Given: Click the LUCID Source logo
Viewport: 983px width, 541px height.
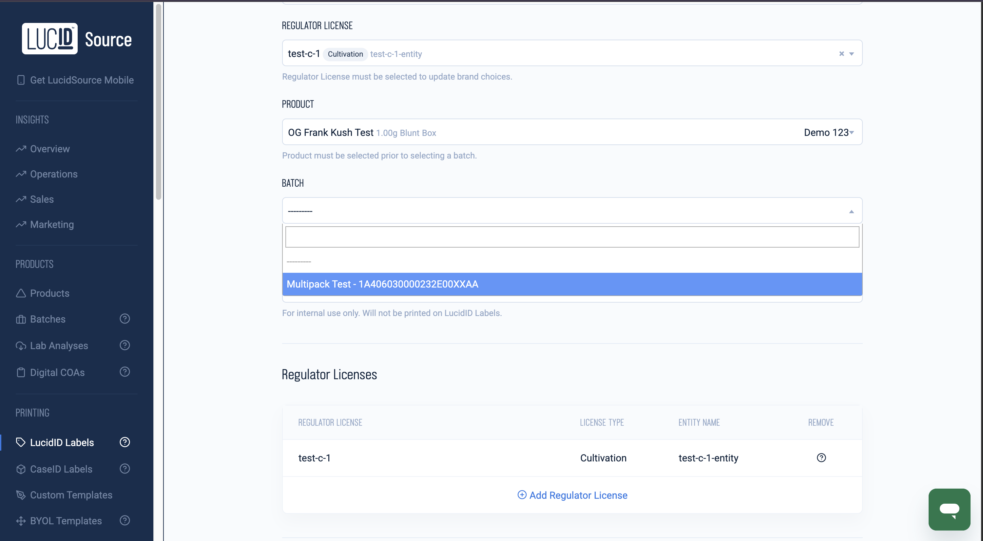Looking at the screenshot, I should (77, 39).
